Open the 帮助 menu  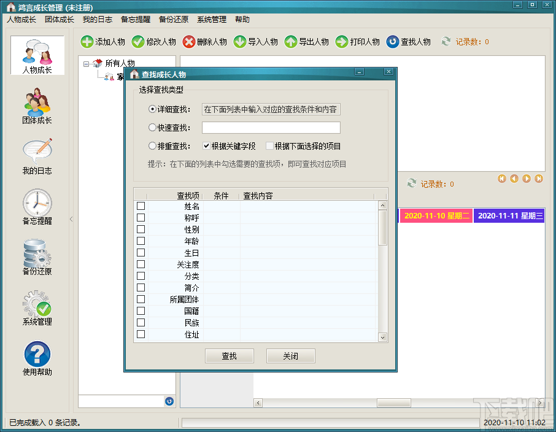point(242,19)
